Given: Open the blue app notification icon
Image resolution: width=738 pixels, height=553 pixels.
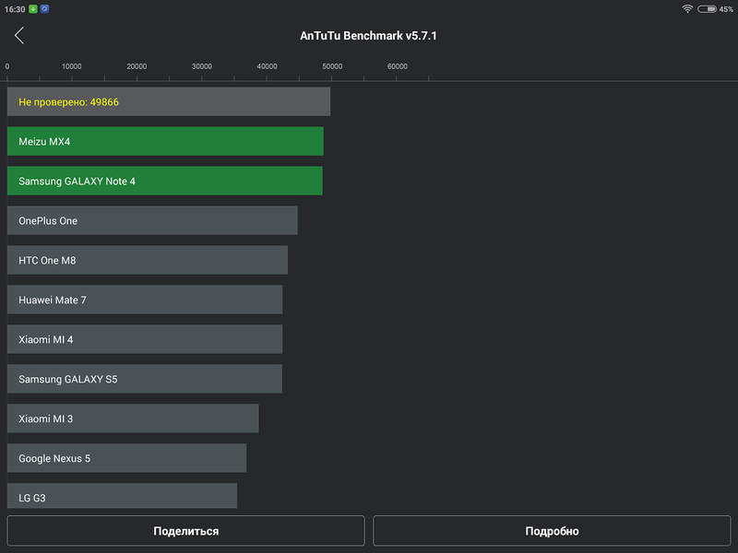Looking at the screenshot, I should coord(44,9).
